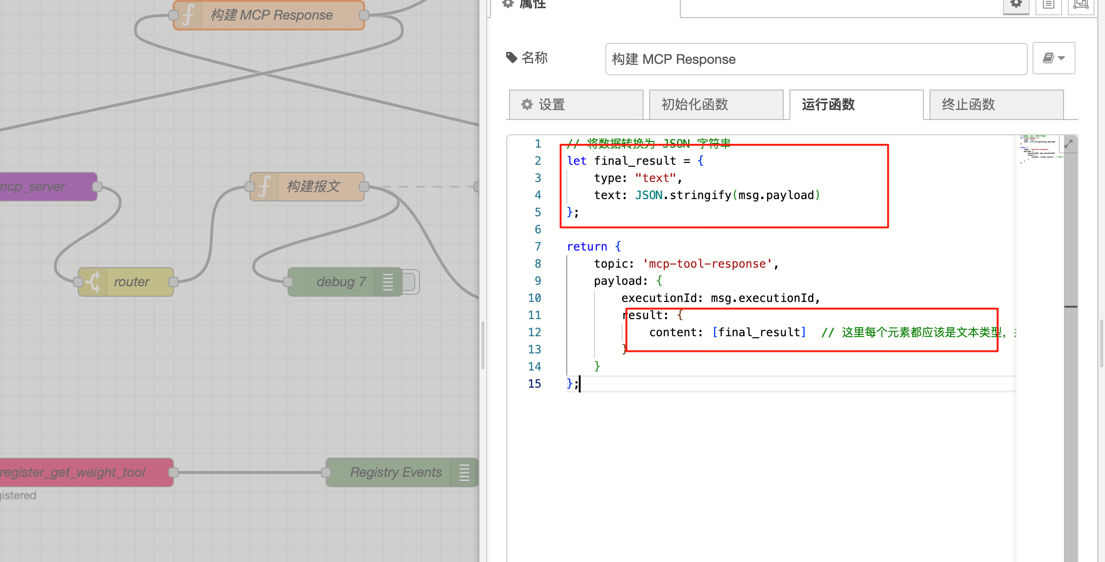Image resolution: width=1105 pixels, height=562 pixels.
Task: Open the library book dropdown beside the name field
Action: coord(1054,58)
